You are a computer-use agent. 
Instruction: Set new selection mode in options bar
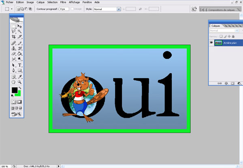[x=18, y=9]
